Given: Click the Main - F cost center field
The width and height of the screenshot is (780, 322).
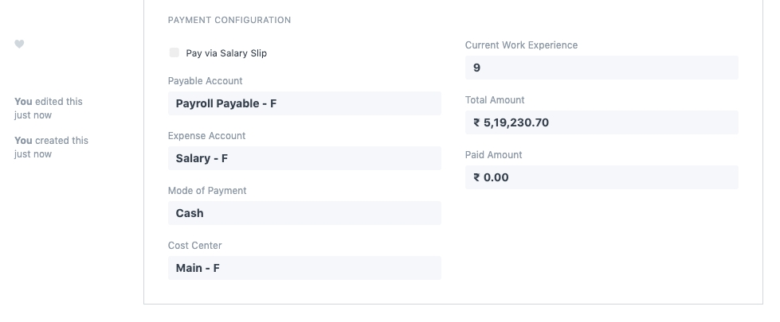Looking at the screenshot, I should click(304, 268).
